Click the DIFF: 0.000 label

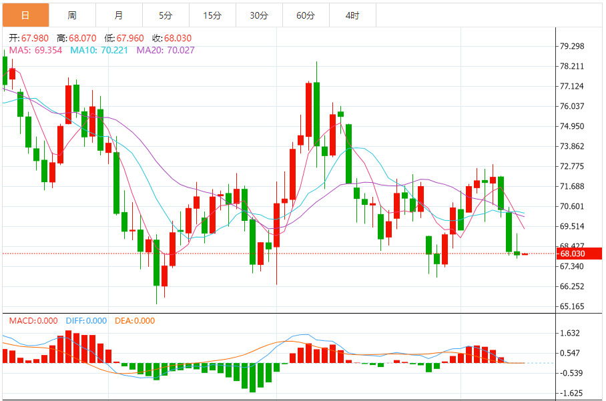point(86,321)
